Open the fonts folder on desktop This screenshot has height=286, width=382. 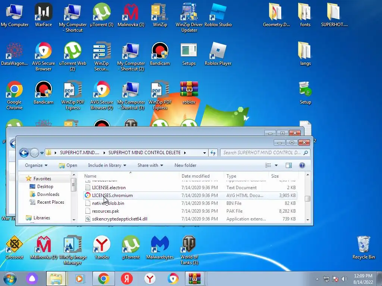[305, 15]
